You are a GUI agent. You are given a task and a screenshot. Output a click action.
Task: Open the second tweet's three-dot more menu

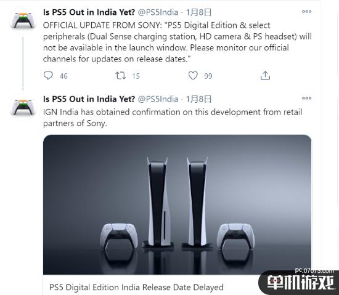(306, 99)
